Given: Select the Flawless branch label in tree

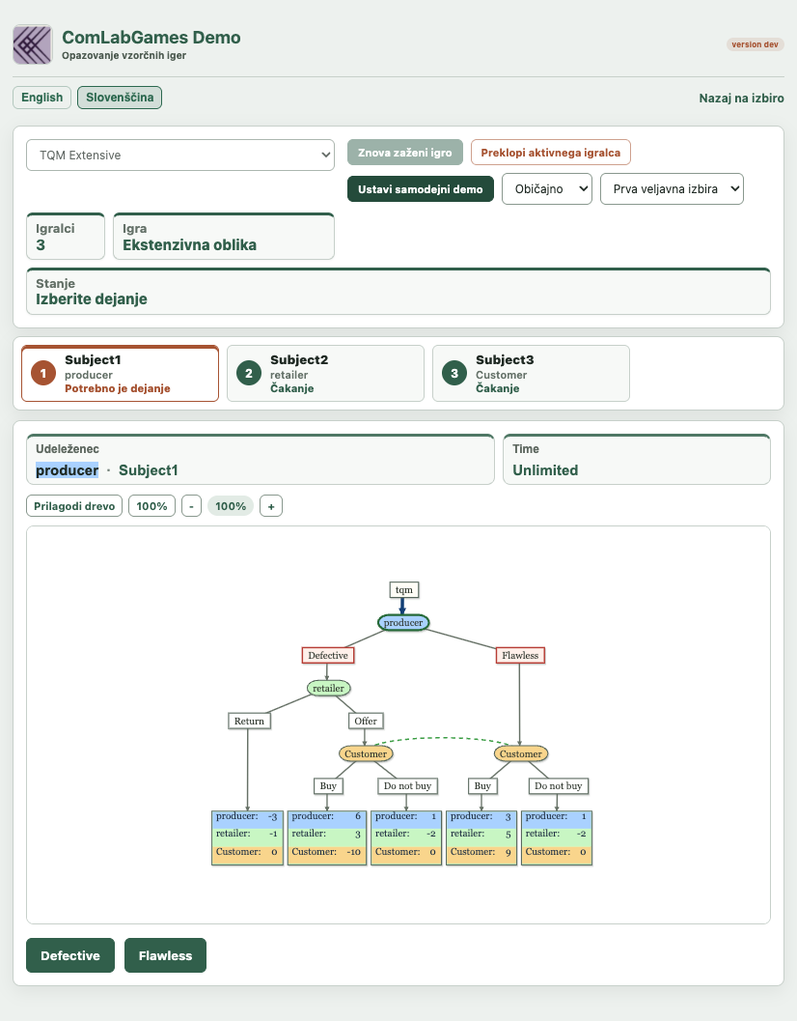Looking at the screenshot, I should (520, 656).
